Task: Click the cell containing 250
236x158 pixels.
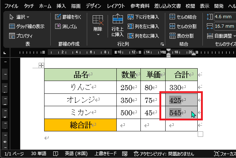Action: pyautogui.click(x=128, y=87)
